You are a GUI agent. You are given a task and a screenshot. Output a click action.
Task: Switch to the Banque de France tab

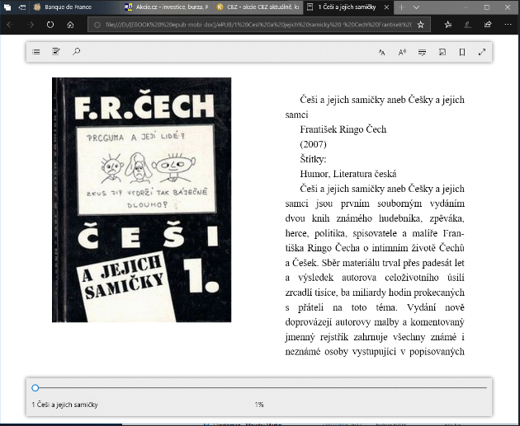(x=75, y=7)
